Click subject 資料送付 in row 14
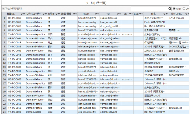 click(149, 71)
